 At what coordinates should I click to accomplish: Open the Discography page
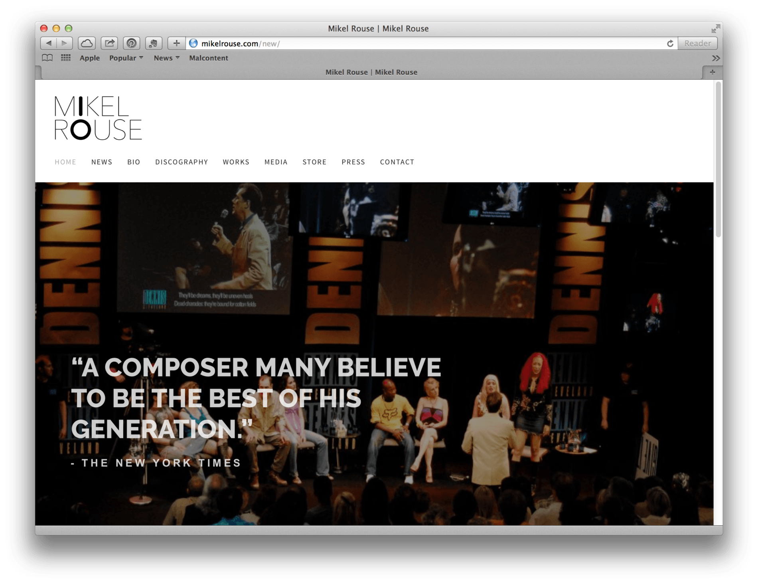pyautogui.click(x=182, y=162)
